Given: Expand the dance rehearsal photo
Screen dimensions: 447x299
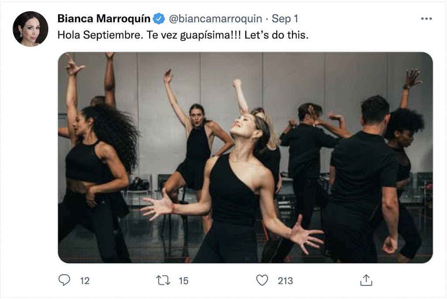Looking at the screenshot, I should point(245,158).
